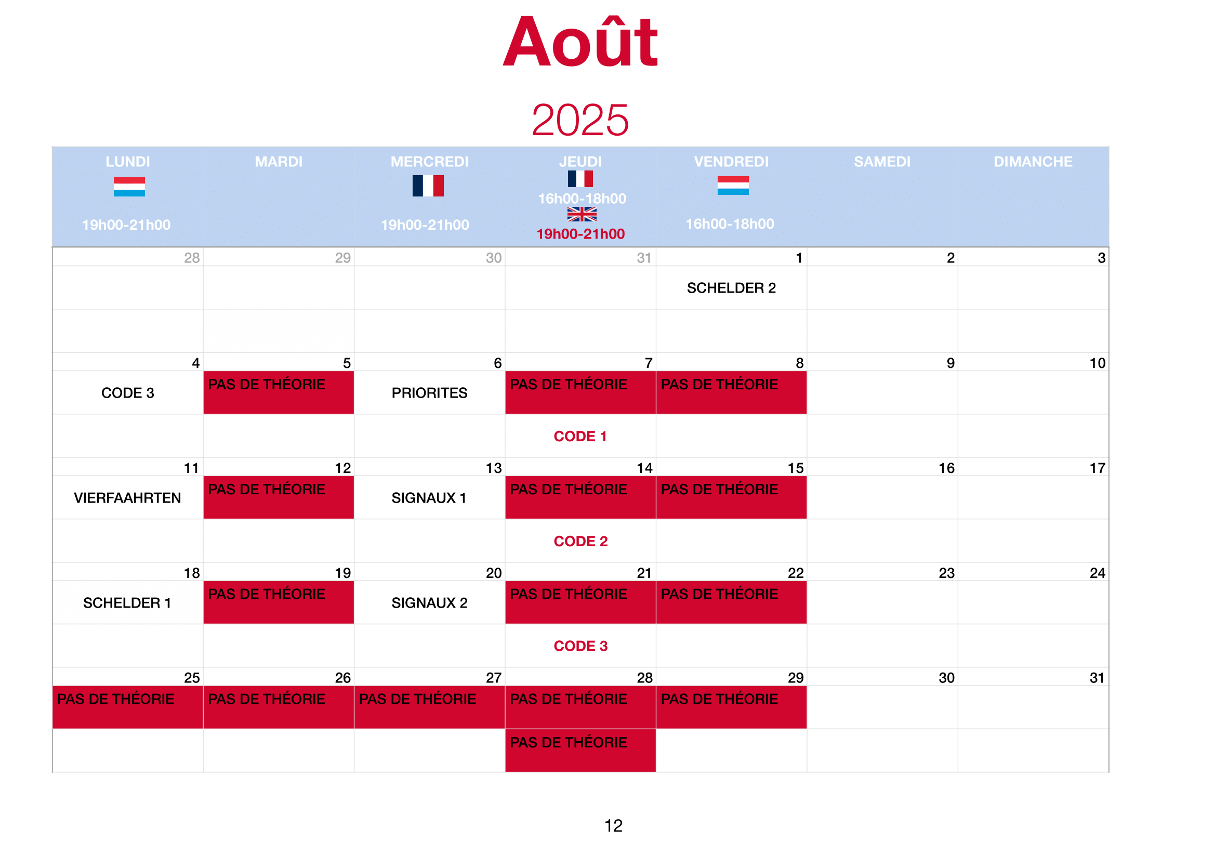Click the red CODE 2 label

(x=580, y=541)
